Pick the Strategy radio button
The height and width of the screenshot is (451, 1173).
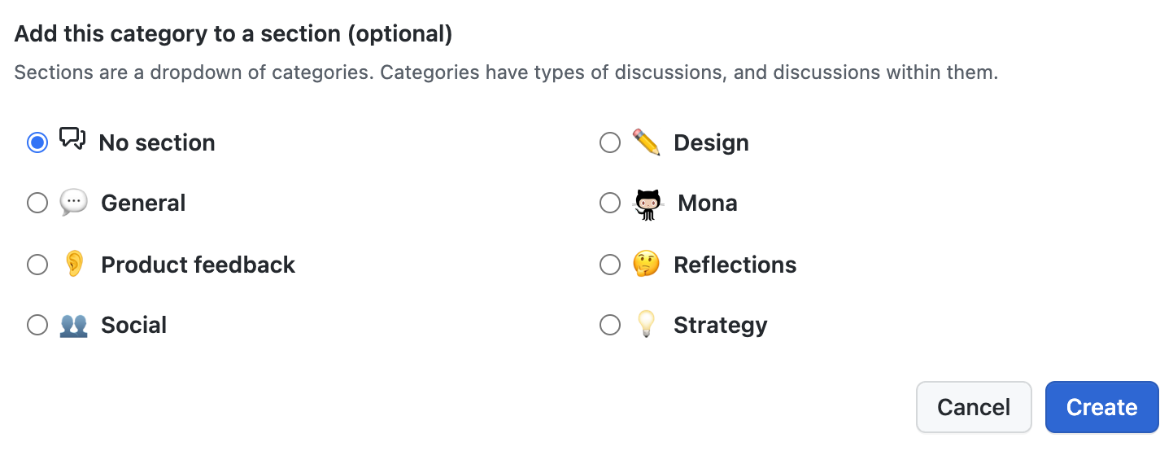point(610,325)
